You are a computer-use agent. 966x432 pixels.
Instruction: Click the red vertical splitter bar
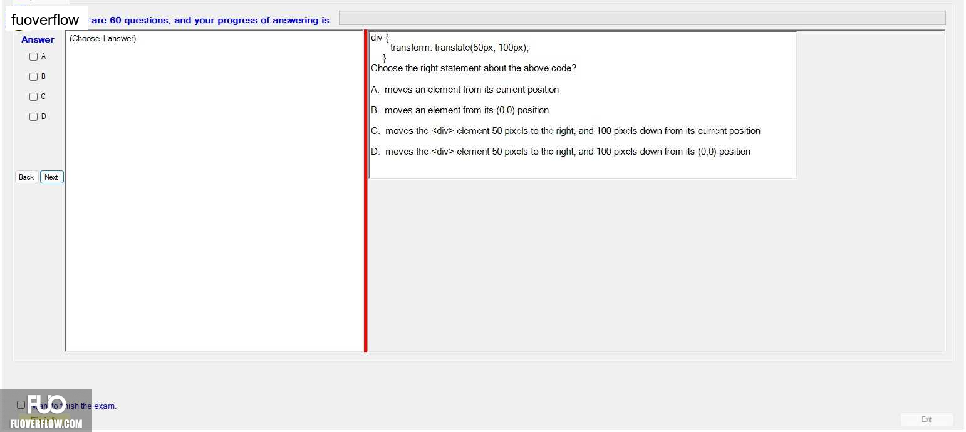tap(366, 191)
